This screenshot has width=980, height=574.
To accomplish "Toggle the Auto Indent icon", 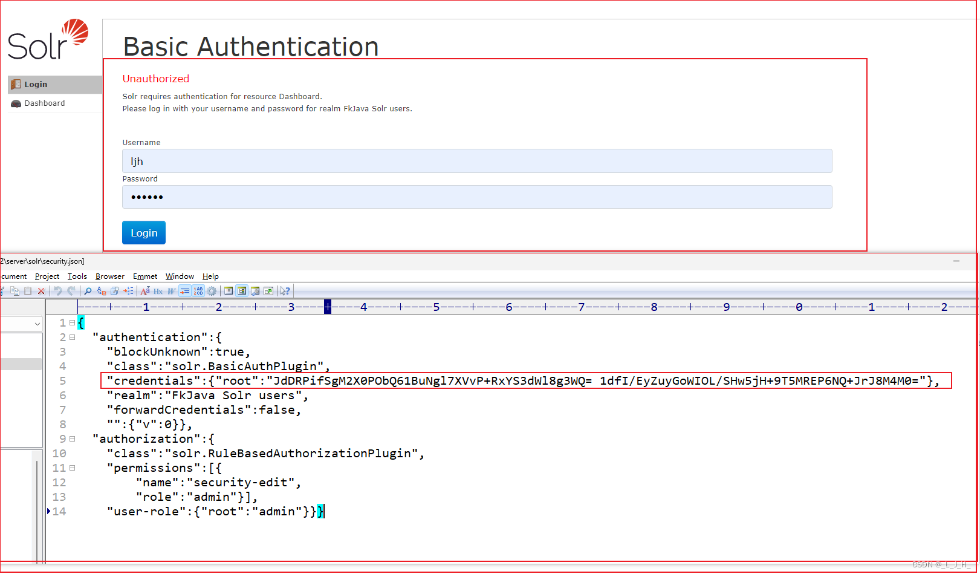I will pyautogui.click(x=185, y=291).
